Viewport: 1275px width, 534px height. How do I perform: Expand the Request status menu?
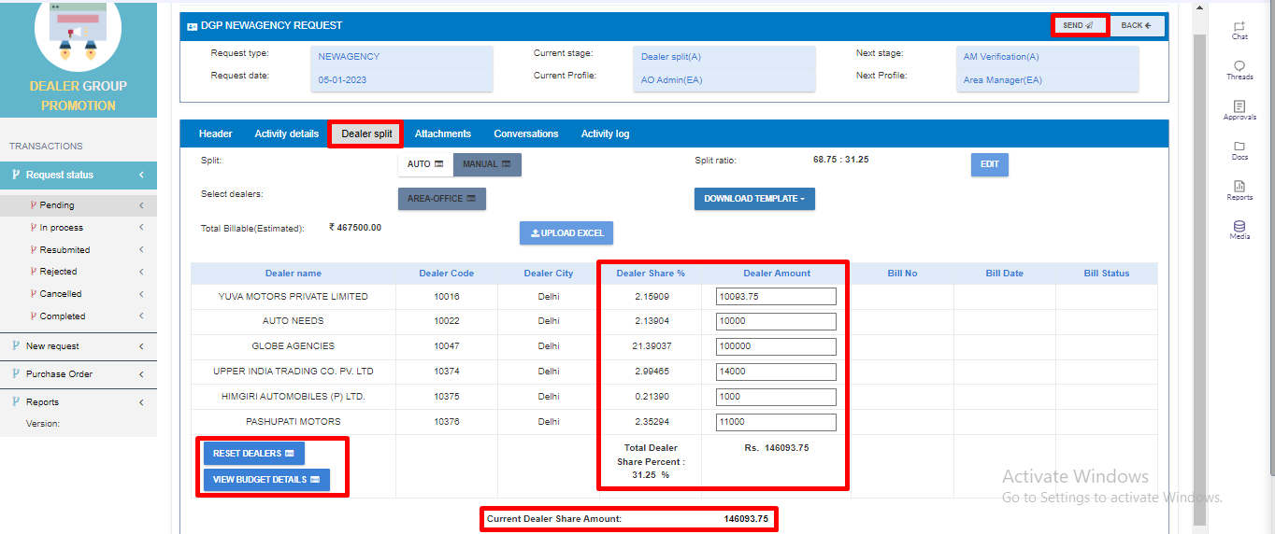[x=79, y=175]
